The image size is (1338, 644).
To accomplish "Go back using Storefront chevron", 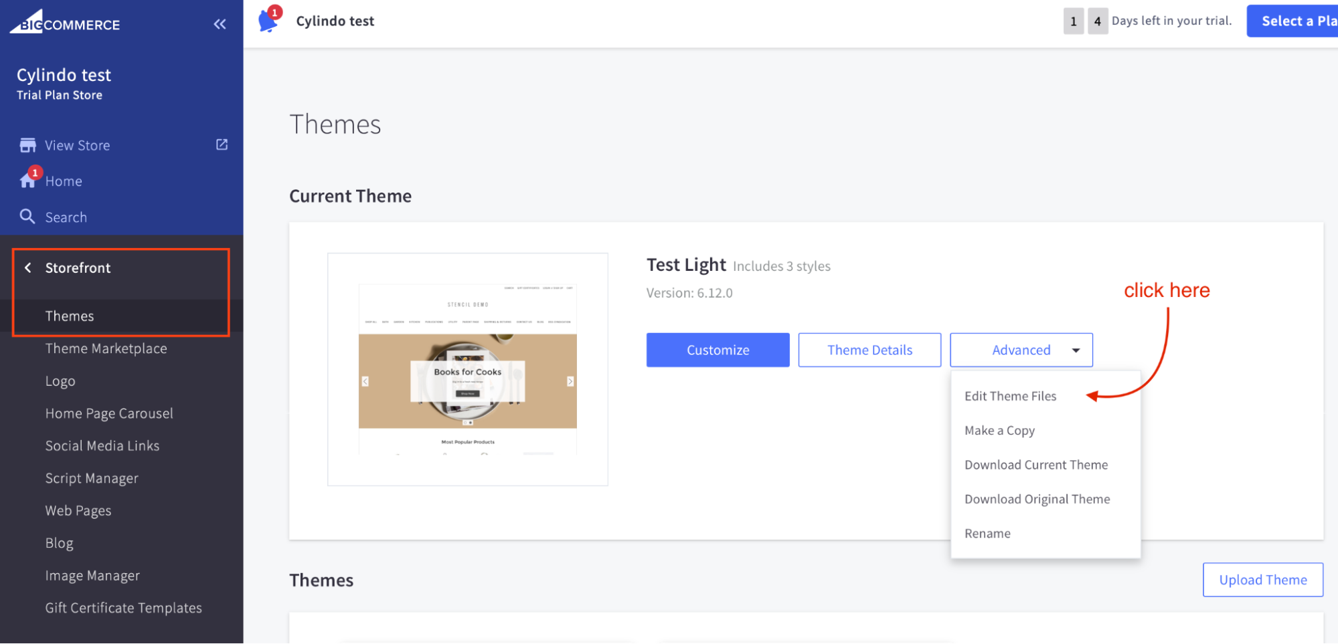I will click(28, 267).
